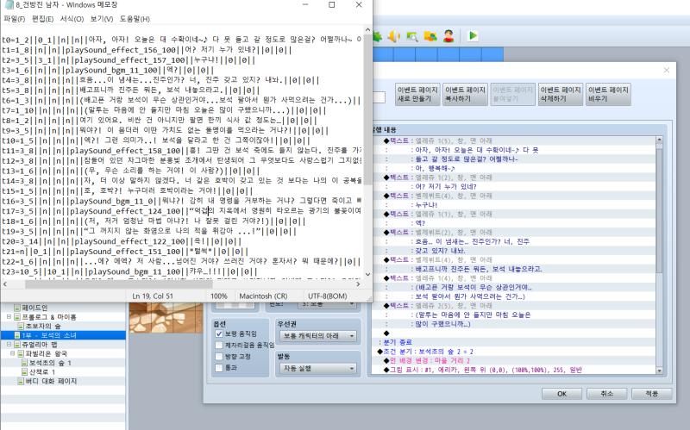Open the character generator icon

pos(448,36)
